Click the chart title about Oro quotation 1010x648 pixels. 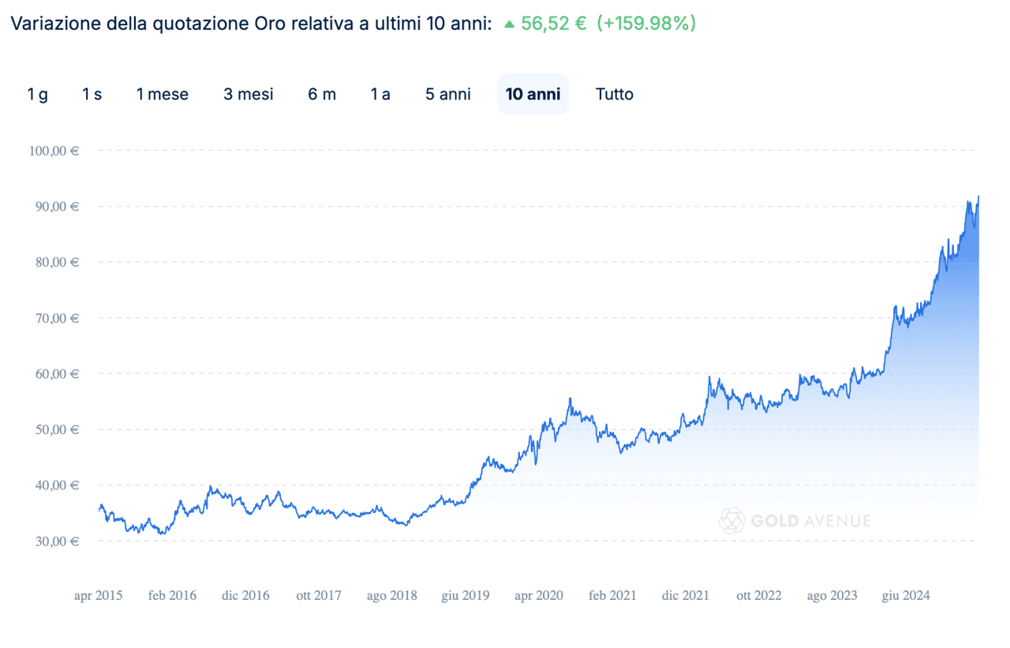click(x=252, y=23)
